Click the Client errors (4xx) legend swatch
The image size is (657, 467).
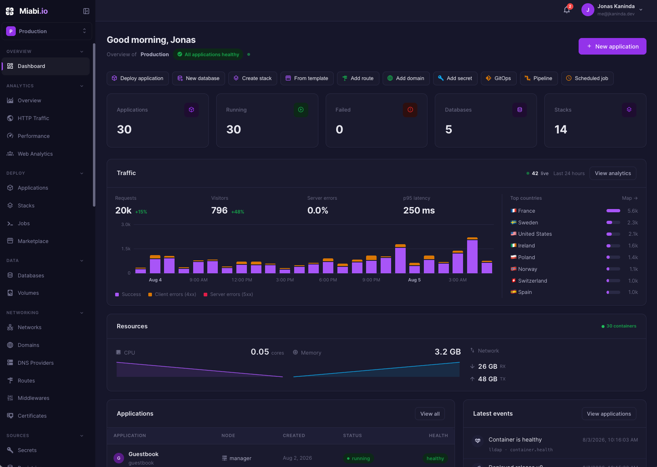tap(150, 294)
